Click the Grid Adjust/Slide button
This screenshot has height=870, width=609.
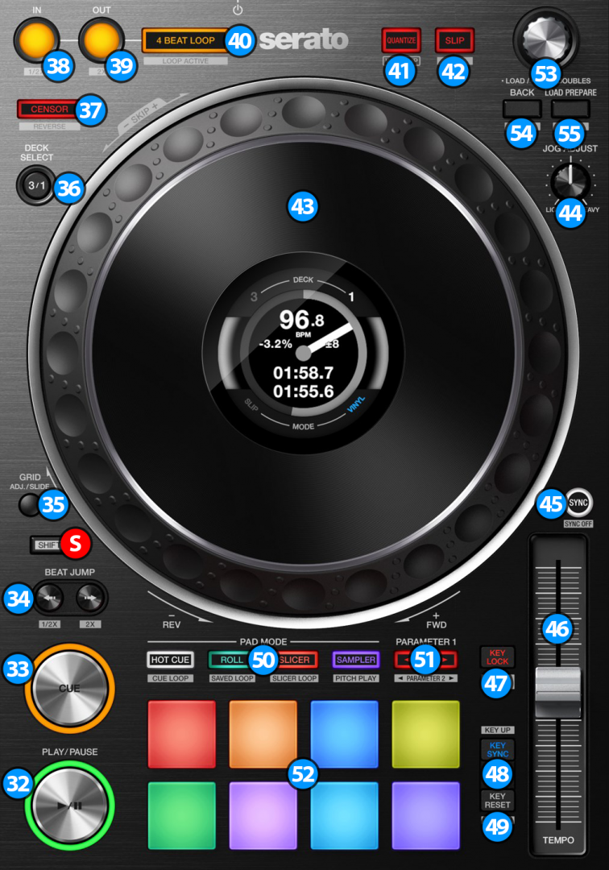coord(31,505)
